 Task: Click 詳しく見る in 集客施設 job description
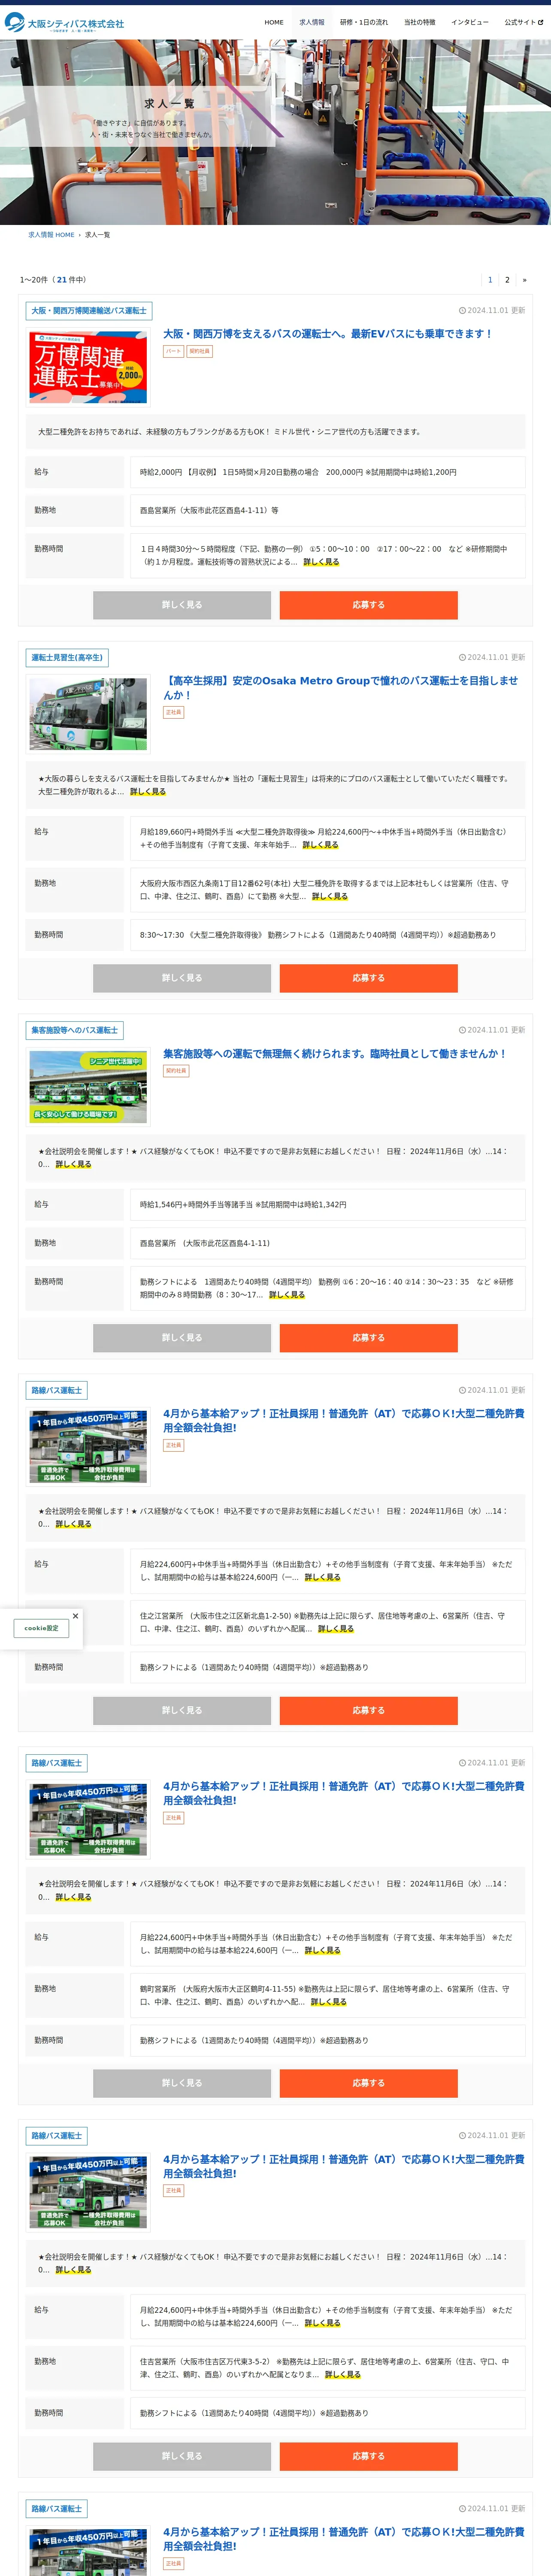coord(73,1164)
